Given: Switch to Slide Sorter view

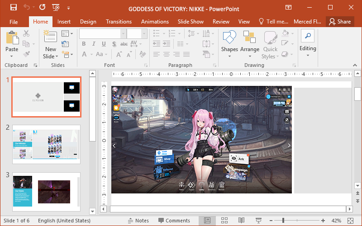Looking at the screenshot, I should point(224,221).
